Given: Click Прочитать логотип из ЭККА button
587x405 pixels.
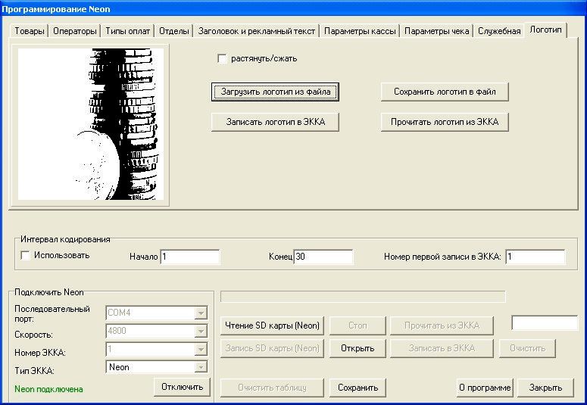Looking at the screenshot, I should pyautogui.click(x=445, y=122).
